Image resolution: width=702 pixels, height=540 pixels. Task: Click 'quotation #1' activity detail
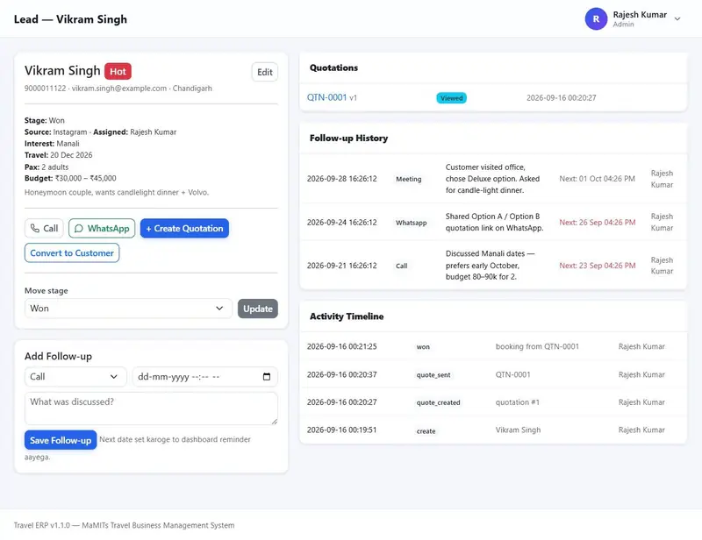(517, 402)
